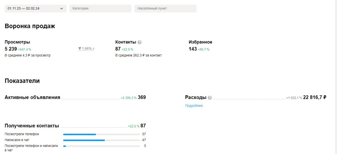Click the Расходы total 22 816,7 ₽
This screenshot has width=337, height=154.
tap(315, 97)
